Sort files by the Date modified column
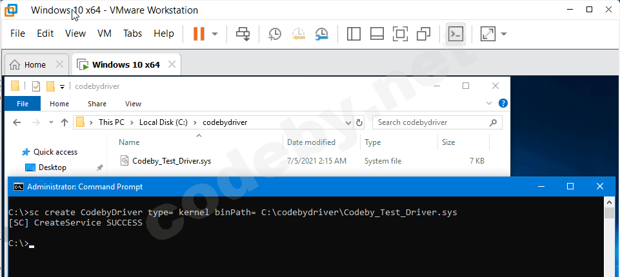Image resolution: width=620 pixels, height=277 pixels. coord(311,142)
